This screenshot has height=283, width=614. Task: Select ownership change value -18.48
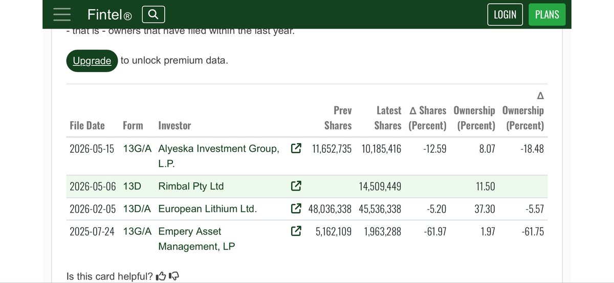click(532, 149)
